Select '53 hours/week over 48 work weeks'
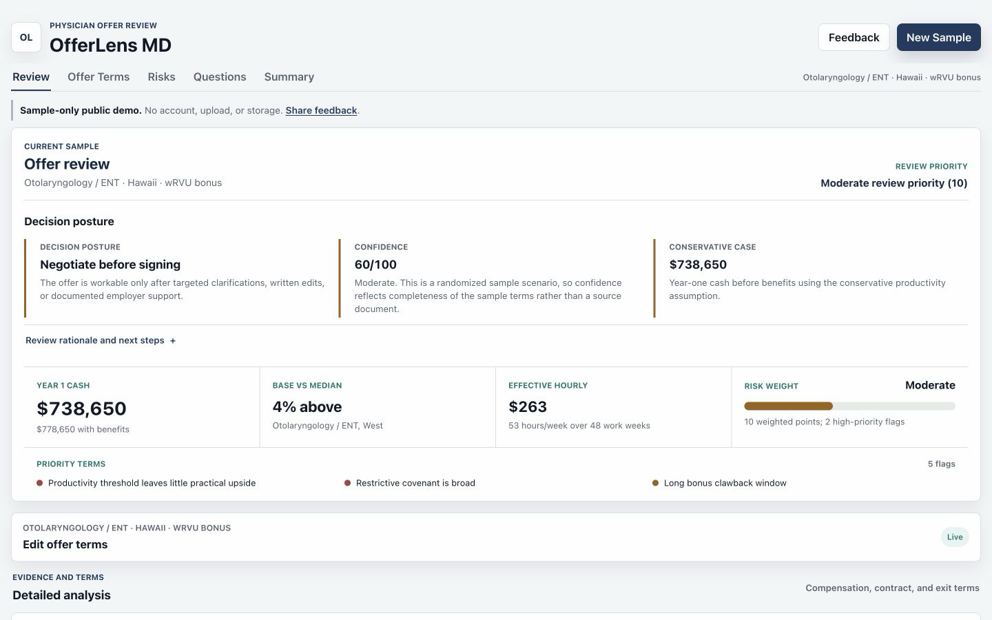 [x=579, y=426]
